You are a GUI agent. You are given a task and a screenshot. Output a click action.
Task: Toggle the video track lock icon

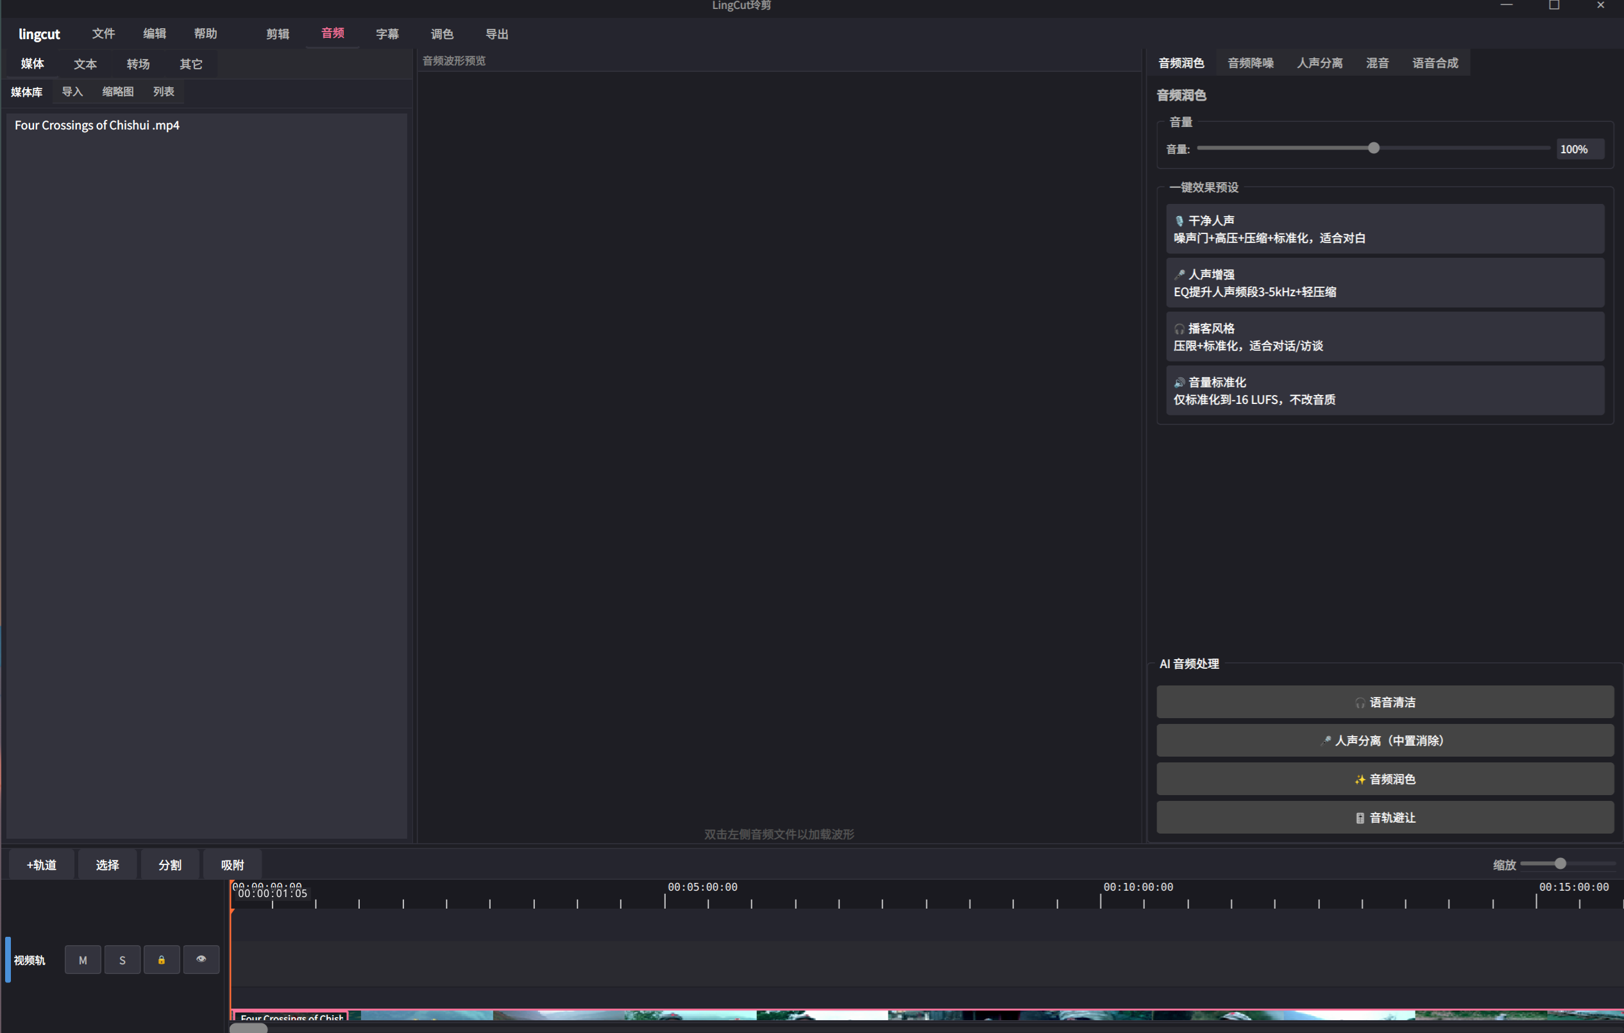(x=161, y=959)
